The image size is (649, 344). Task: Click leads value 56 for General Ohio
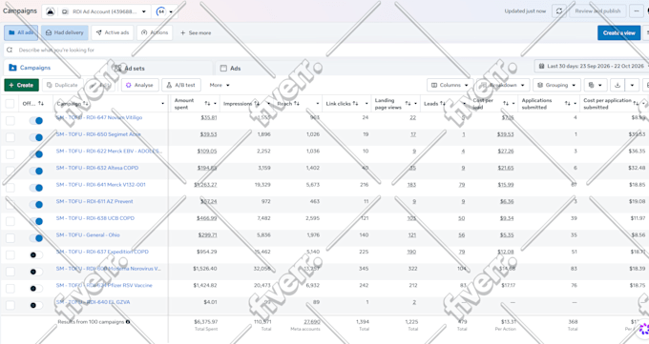click(462, 234)
